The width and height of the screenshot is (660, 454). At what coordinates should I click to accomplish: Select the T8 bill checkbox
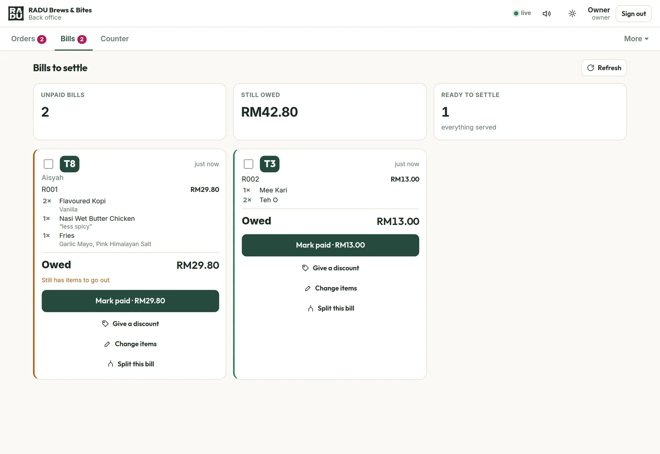(48, 164)
